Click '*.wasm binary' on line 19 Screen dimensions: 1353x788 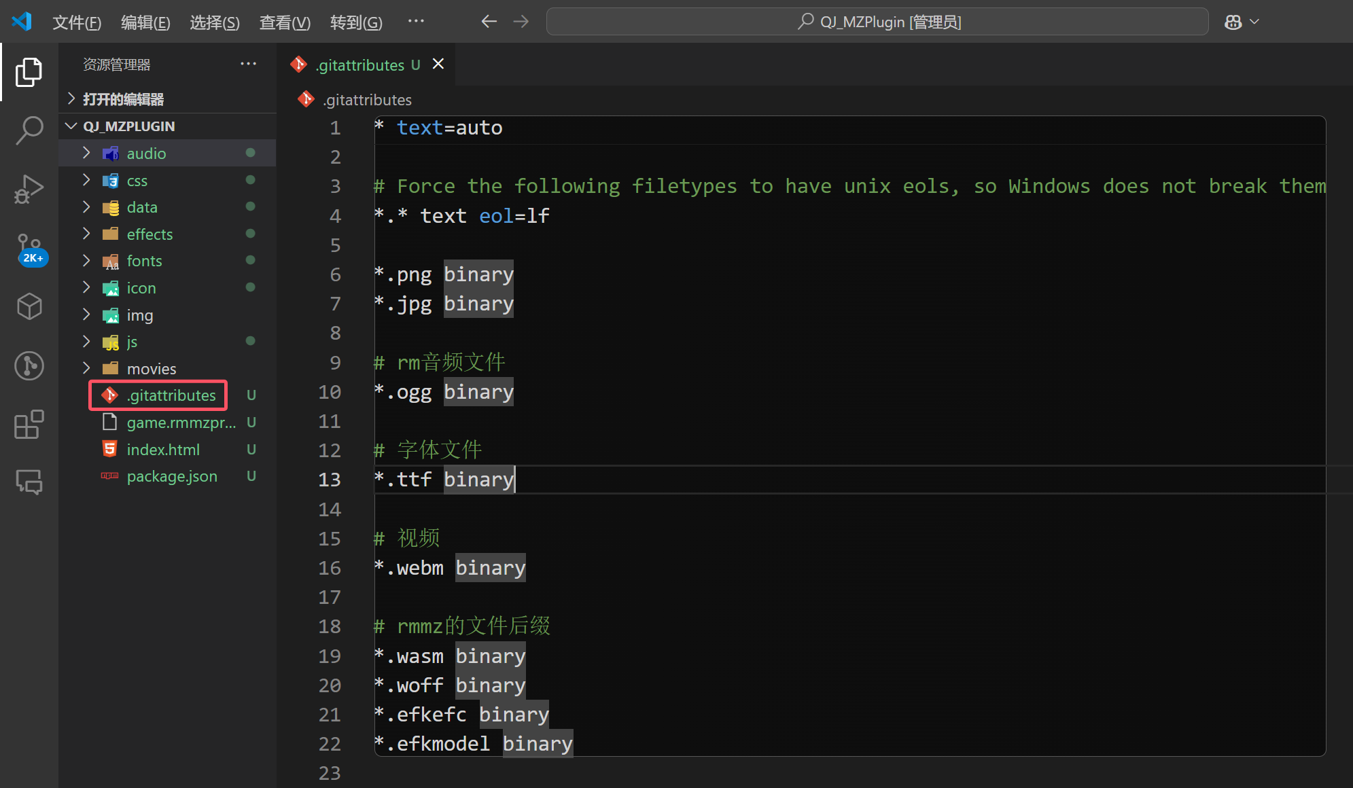450,656
